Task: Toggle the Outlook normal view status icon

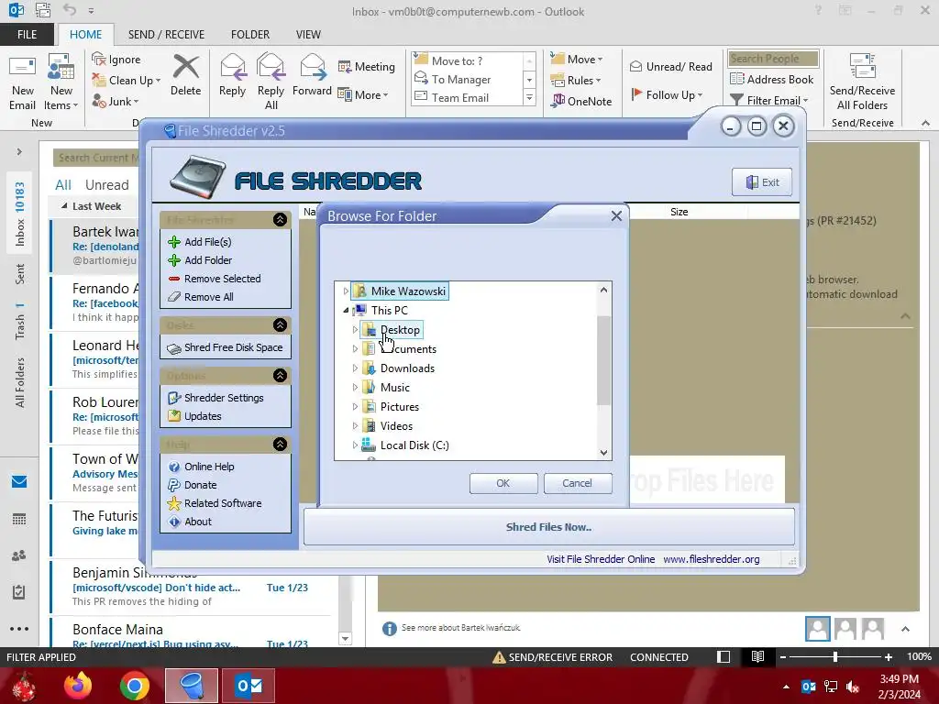Action: coord(724,656)
